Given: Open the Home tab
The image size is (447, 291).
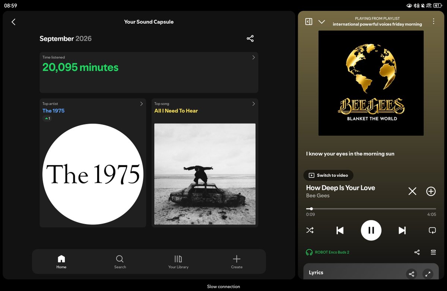Looking at the screenshot, I should point(61,262).
